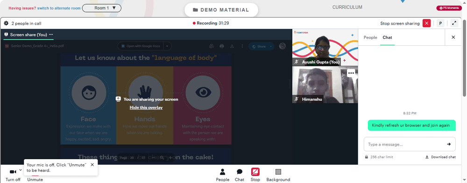The image size is (467, 183).
Task: Open Background effects option
Action: 278,175
